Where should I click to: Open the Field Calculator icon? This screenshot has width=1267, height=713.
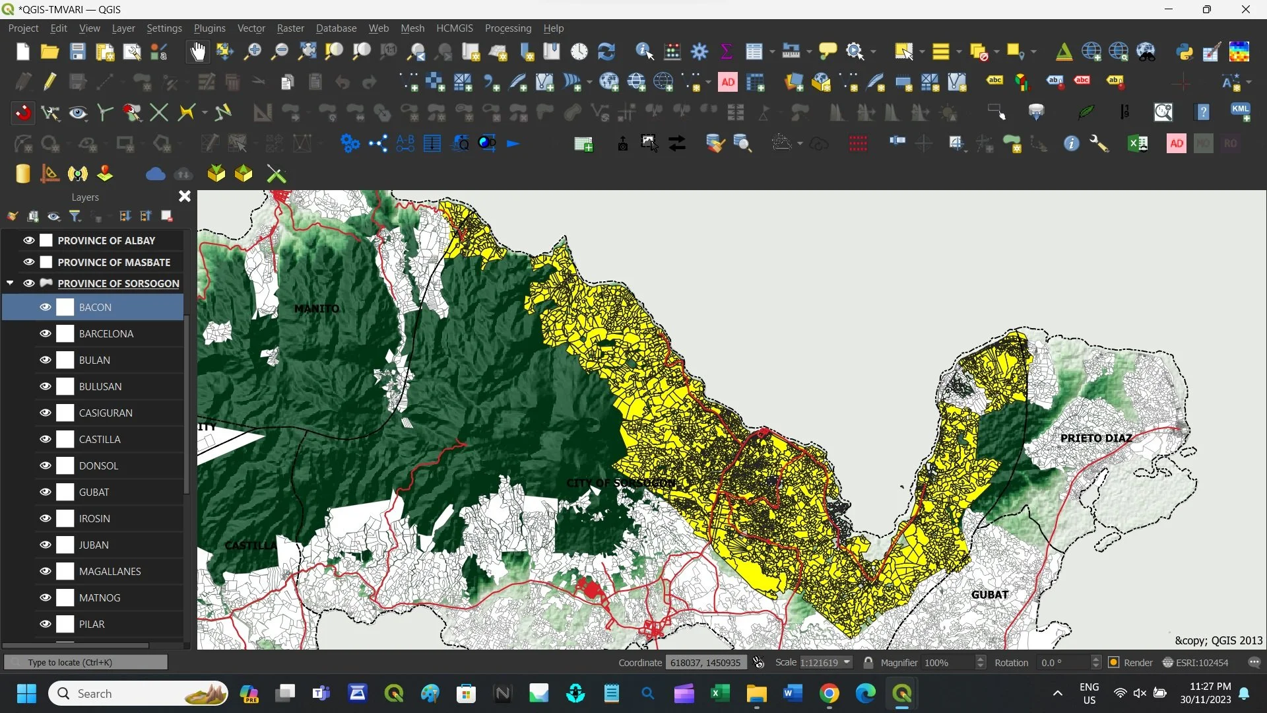point(672,51)
